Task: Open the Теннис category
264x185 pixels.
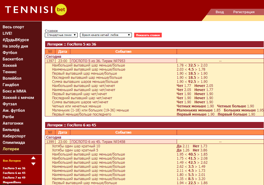Action: pos(10,72)
